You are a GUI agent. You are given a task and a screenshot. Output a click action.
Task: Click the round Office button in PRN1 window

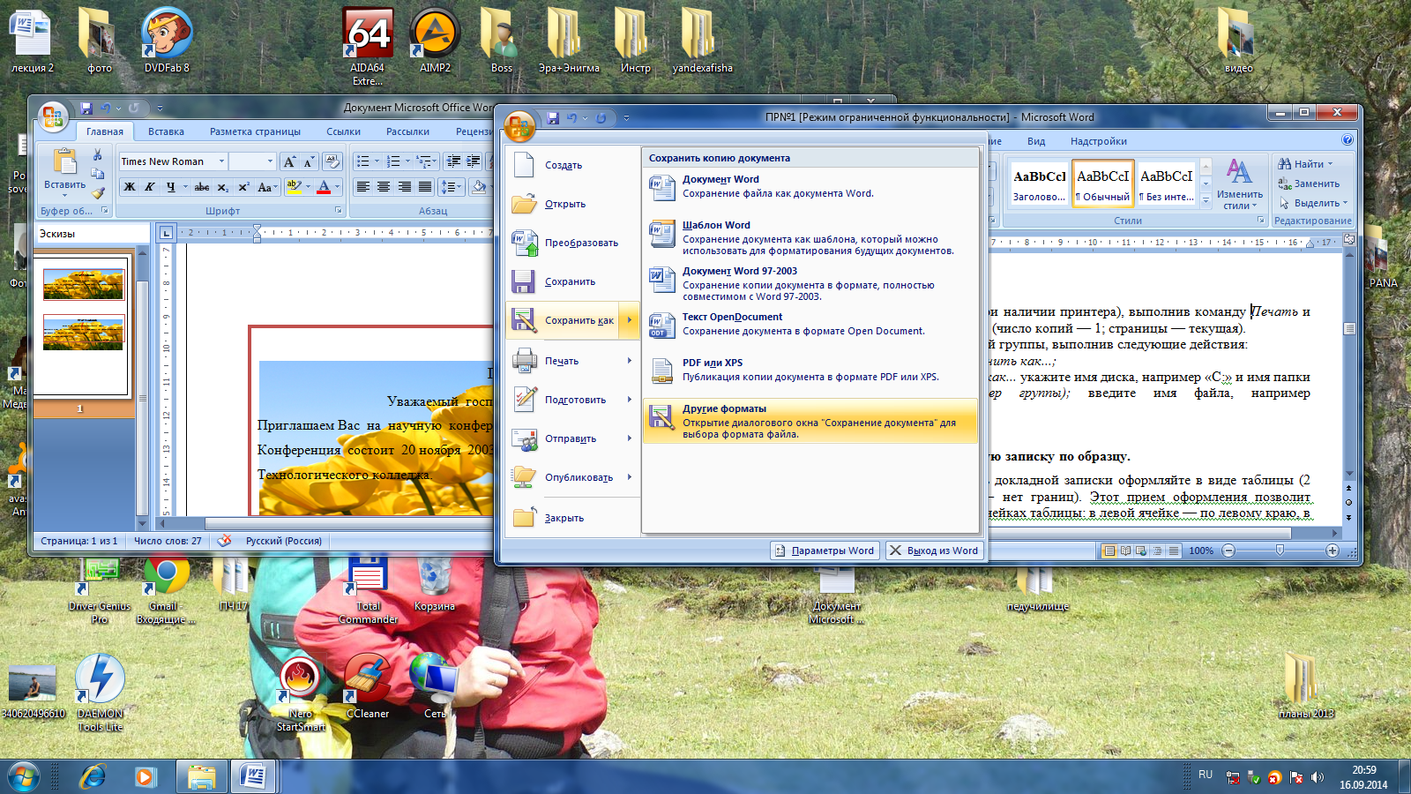coord(519,125)
